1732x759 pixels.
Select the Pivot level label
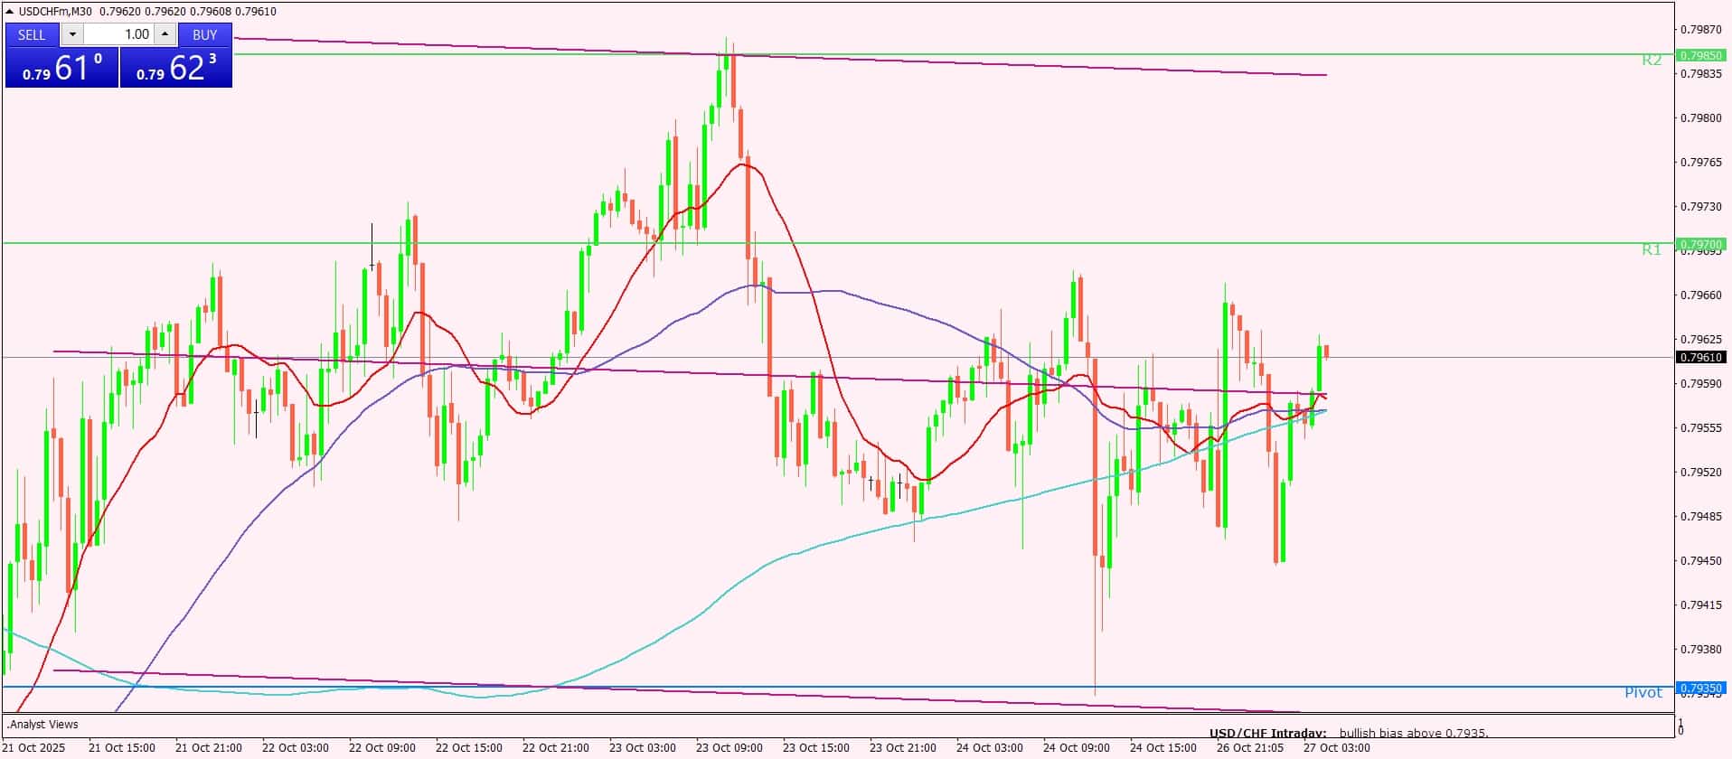pyautogui.click(x=1643, y=693)
